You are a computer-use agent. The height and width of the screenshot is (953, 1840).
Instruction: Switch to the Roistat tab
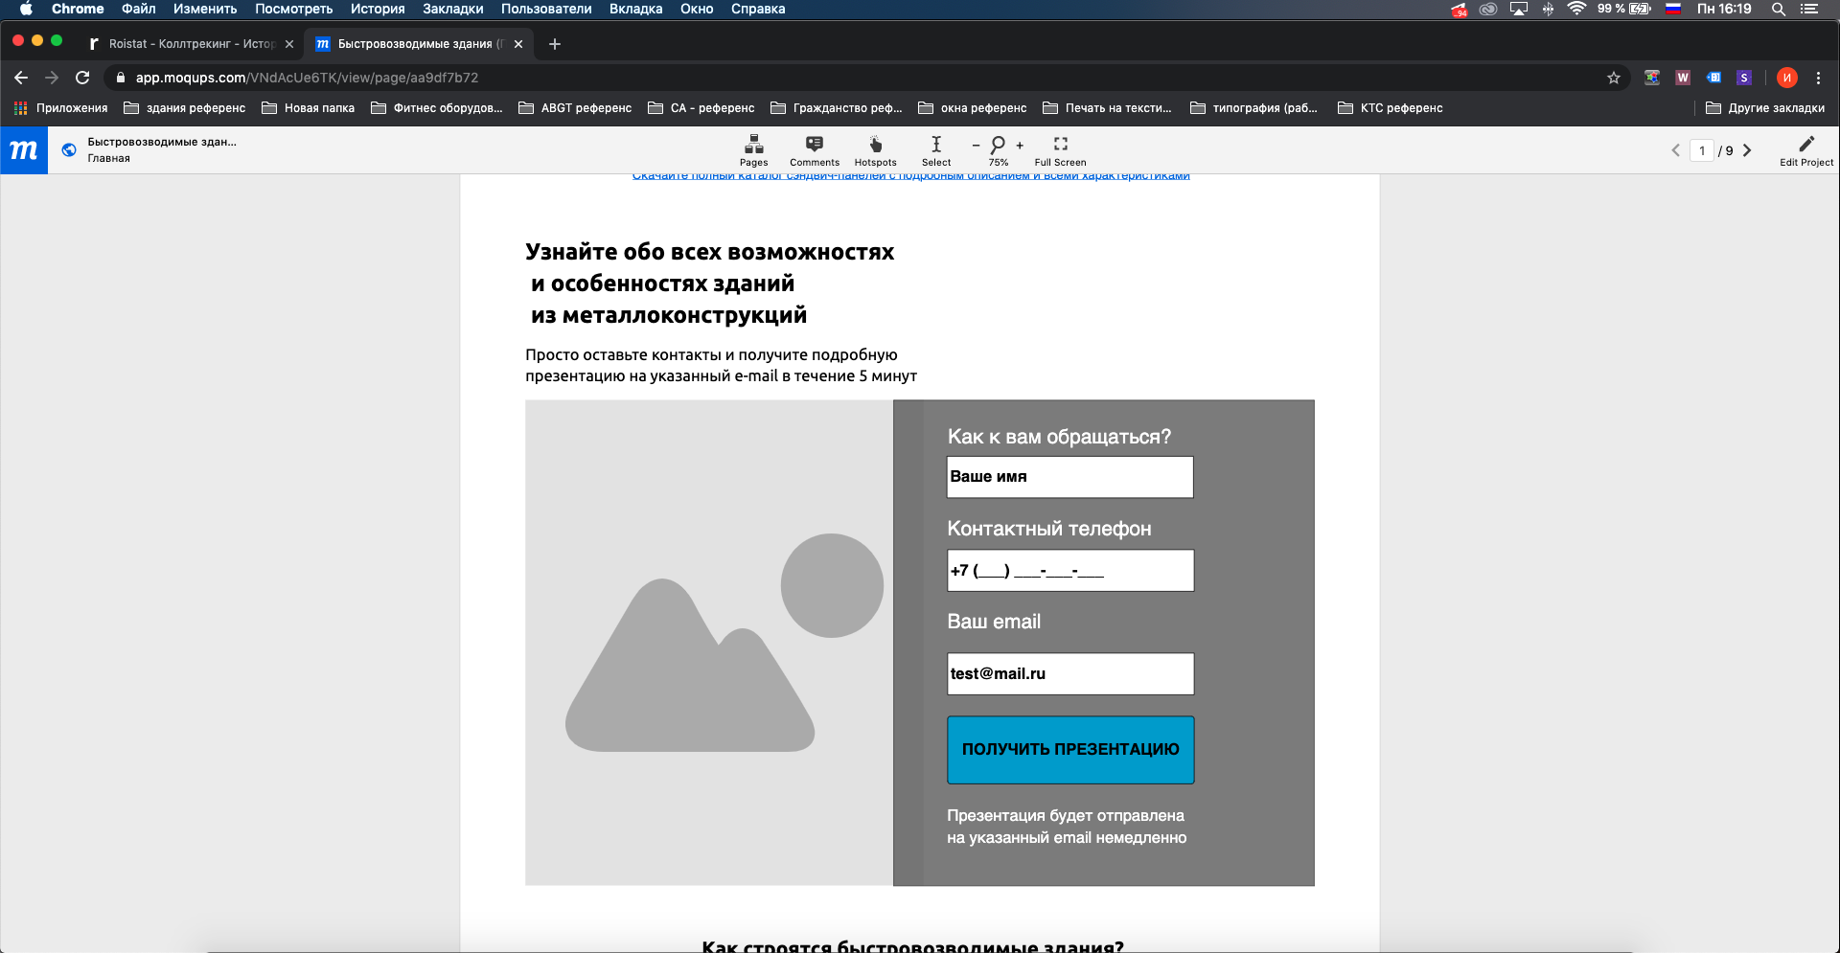point(190,44)
